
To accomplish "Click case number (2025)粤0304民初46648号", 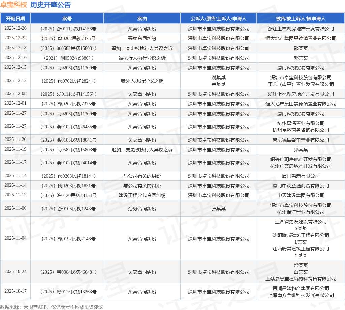I will coord(69,272).
